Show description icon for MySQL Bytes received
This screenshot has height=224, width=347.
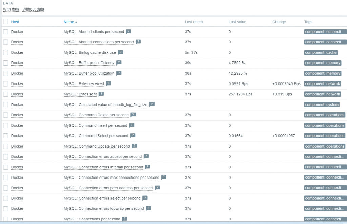point(108,83)
